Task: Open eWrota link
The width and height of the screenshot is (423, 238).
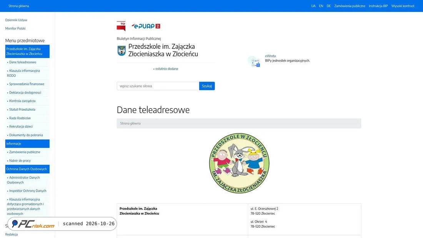Action: tap(270, 56)
